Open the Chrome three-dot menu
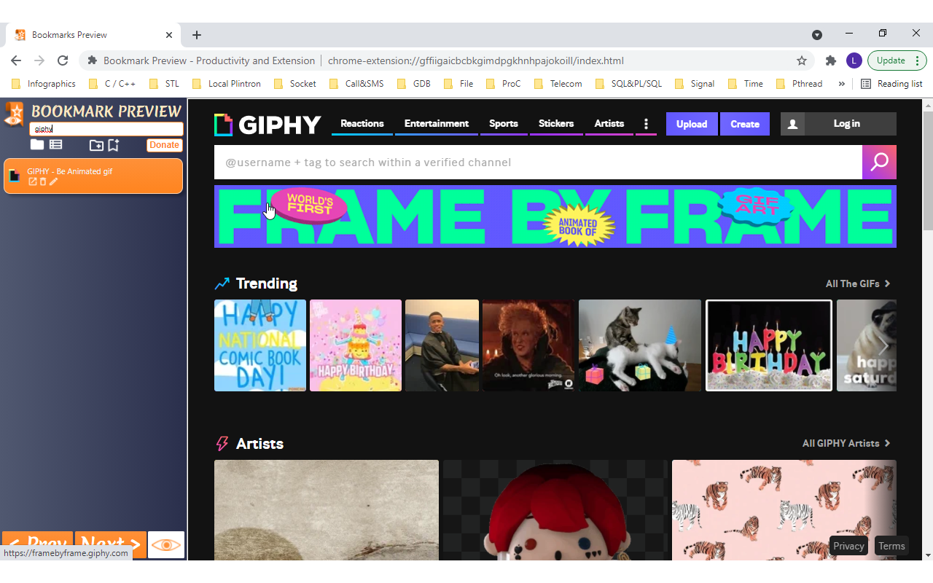The height and width of the screenshot is (583, 933). tap(916, 60)
